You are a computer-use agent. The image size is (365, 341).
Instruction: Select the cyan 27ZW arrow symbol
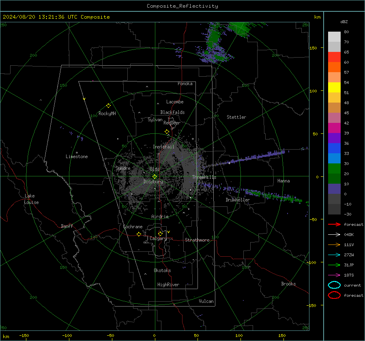pyautogui.click(x=334, y=255)
